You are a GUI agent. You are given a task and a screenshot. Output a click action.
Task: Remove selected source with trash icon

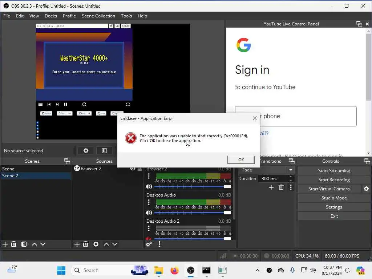click(86, 244)
